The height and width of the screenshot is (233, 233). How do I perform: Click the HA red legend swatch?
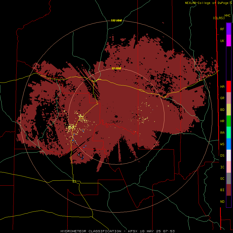pos(229,86)
